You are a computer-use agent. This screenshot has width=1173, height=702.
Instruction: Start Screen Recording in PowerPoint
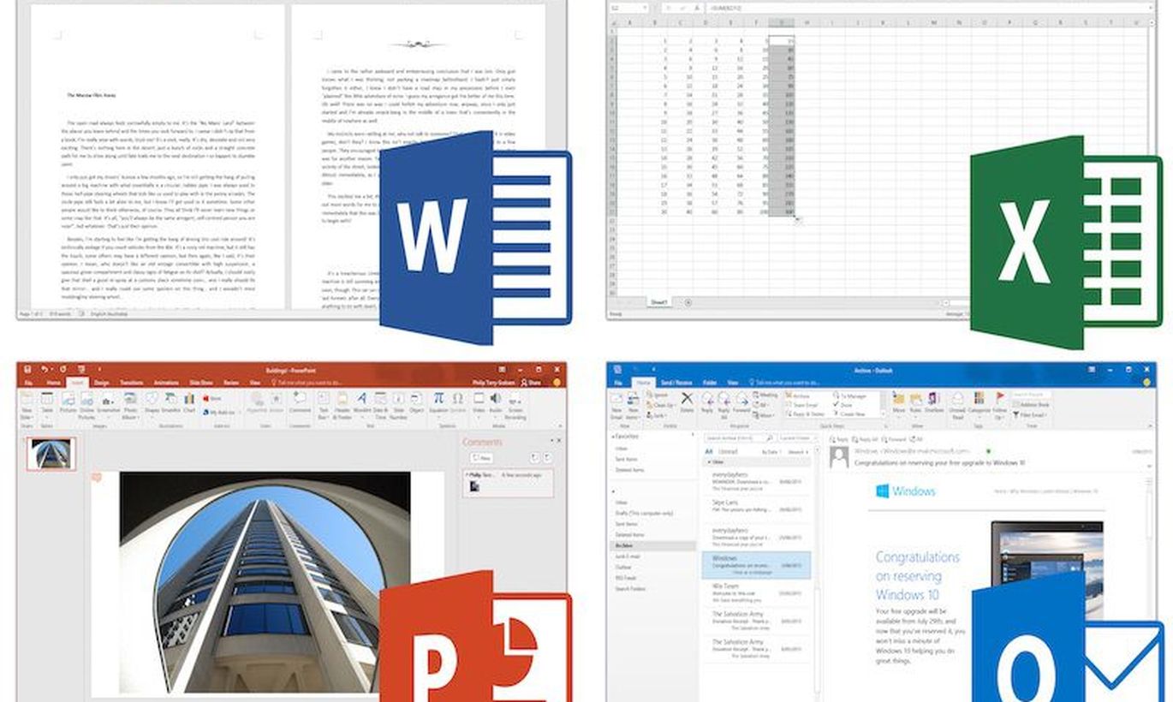point(516,407)
